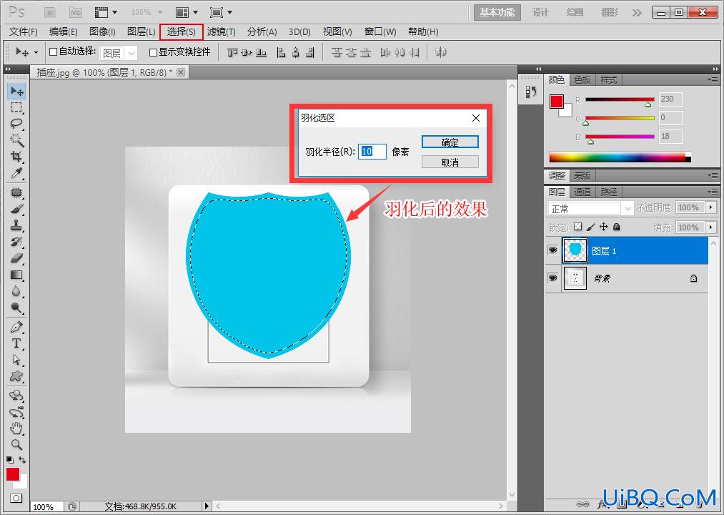Enable 显示变换控件 checkbox
Image resolution: width=724 pixels, height=515 pixels.
click(x=153, y=52)
